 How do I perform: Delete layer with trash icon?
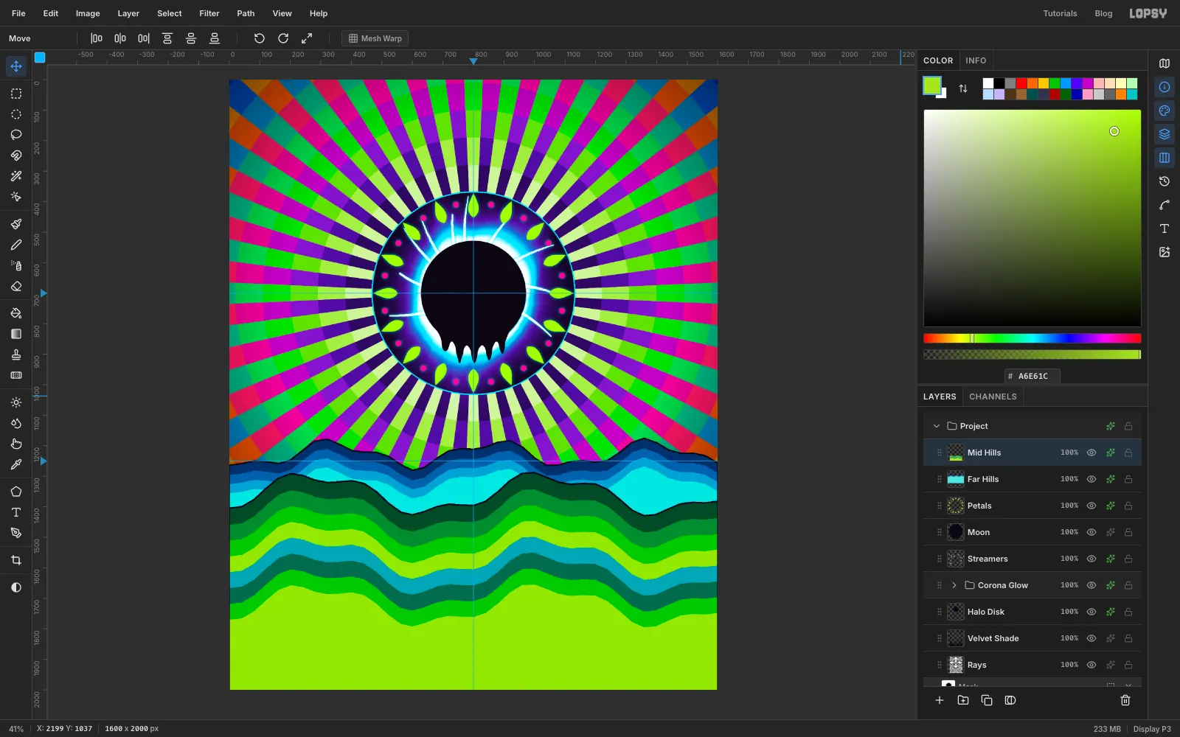tap(1125, 700)
